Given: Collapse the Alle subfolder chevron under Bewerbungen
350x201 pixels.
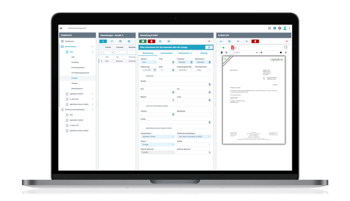Looking at the screenshot, I should [92, 52].
